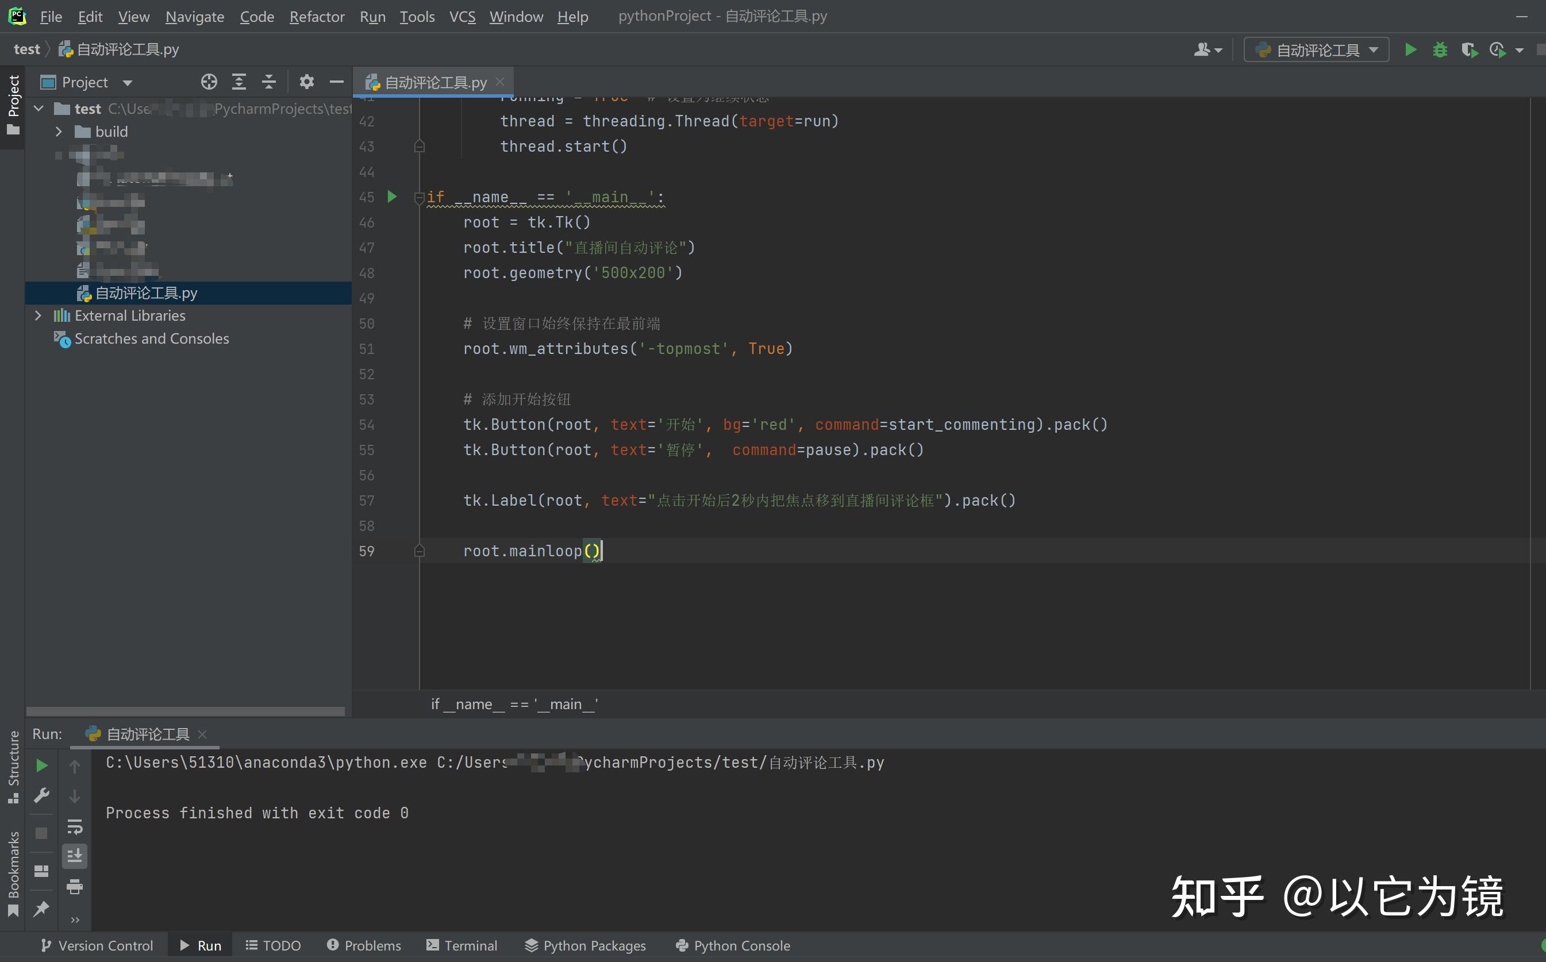This screenshot has width=1546, height=962.
Task: Stop the process with the square icon
Action: tap(41, 833)
